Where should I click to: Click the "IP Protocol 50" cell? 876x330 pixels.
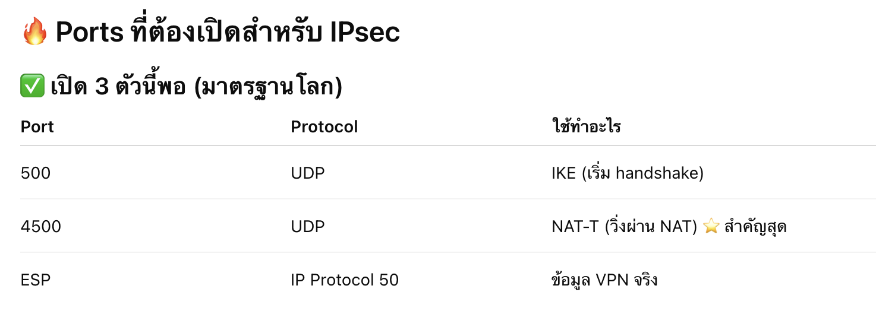point(345,280)
